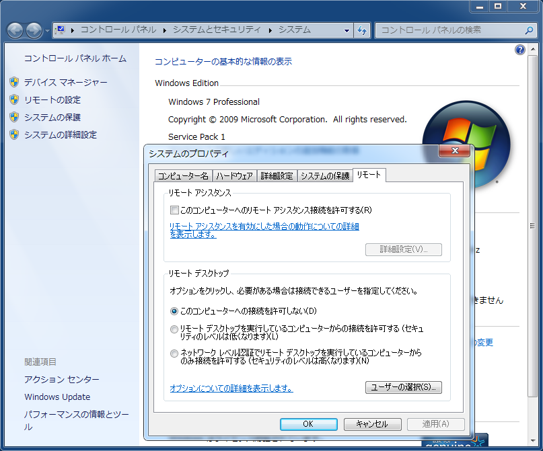Click システムとセキュリティ breadcrumb

[x=217, y=30]
